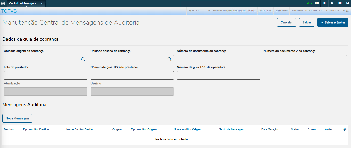This screenshot has height=148, width=351.
Task: Open settings gear in top bar
Action: tap(325, 3)
